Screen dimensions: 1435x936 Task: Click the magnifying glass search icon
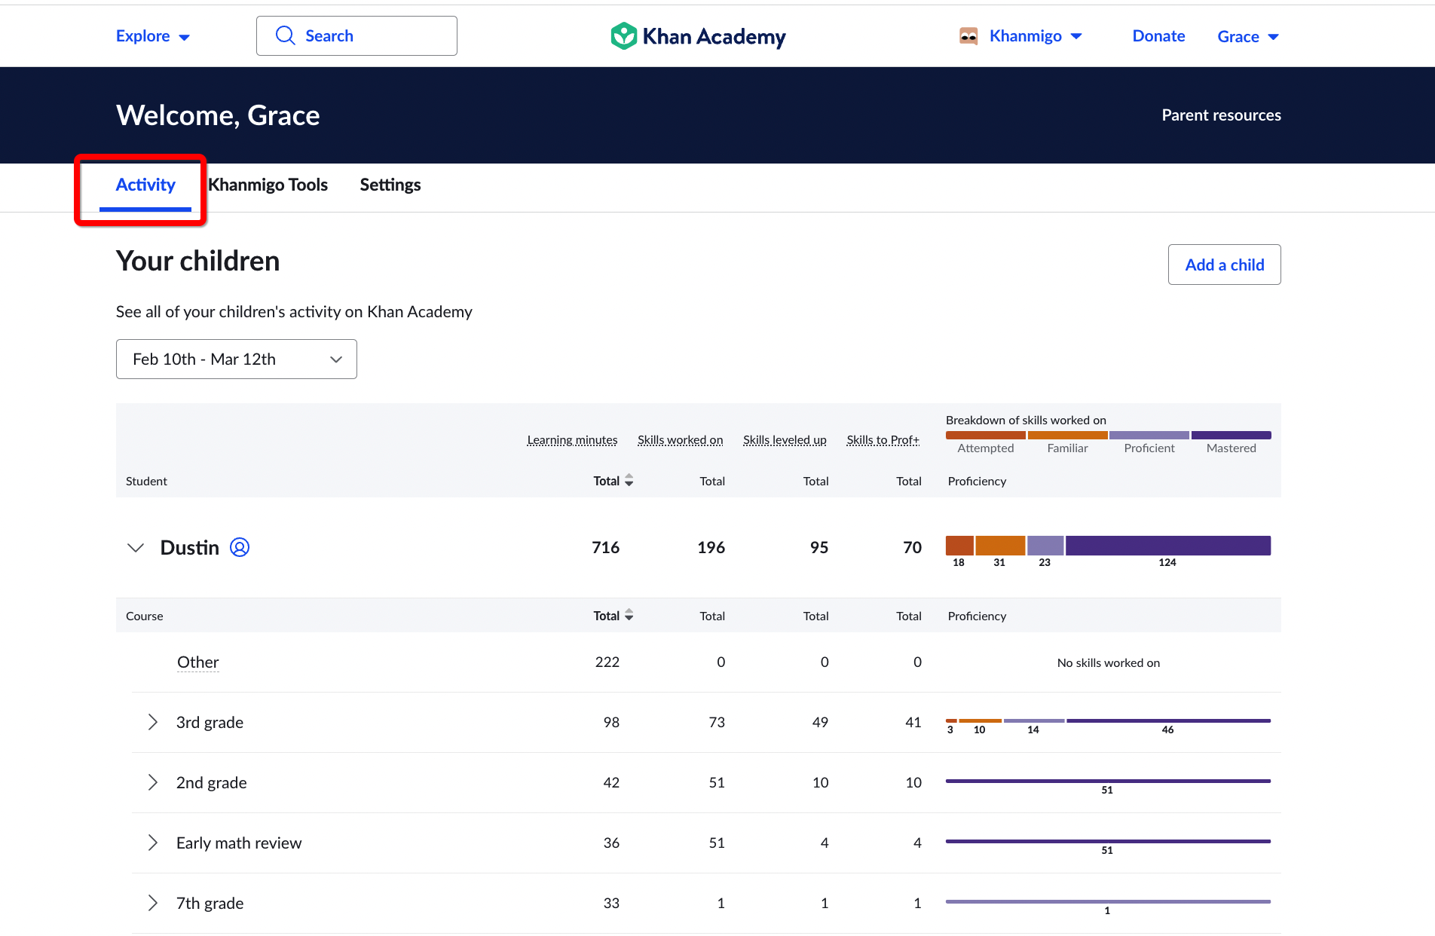pyautogui.click(x=286, y=35)
